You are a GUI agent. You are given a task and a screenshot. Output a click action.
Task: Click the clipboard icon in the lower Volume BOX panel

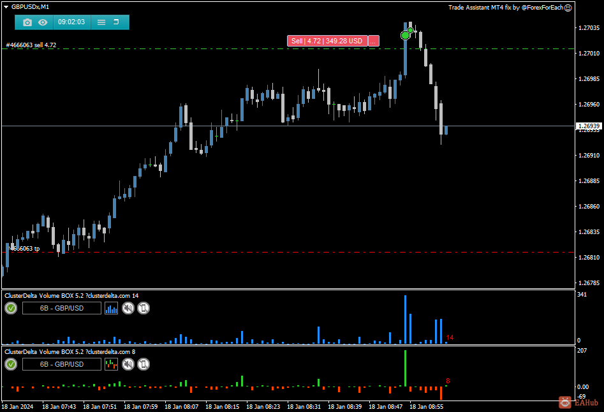[x=143, y=364]
